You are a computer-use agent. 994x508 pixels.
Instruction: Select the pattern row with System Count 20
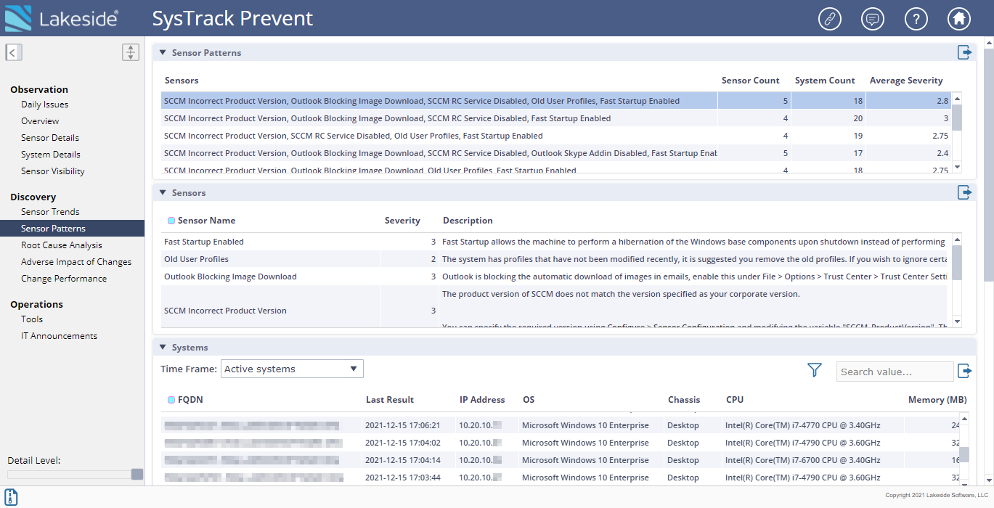point(556,118)
